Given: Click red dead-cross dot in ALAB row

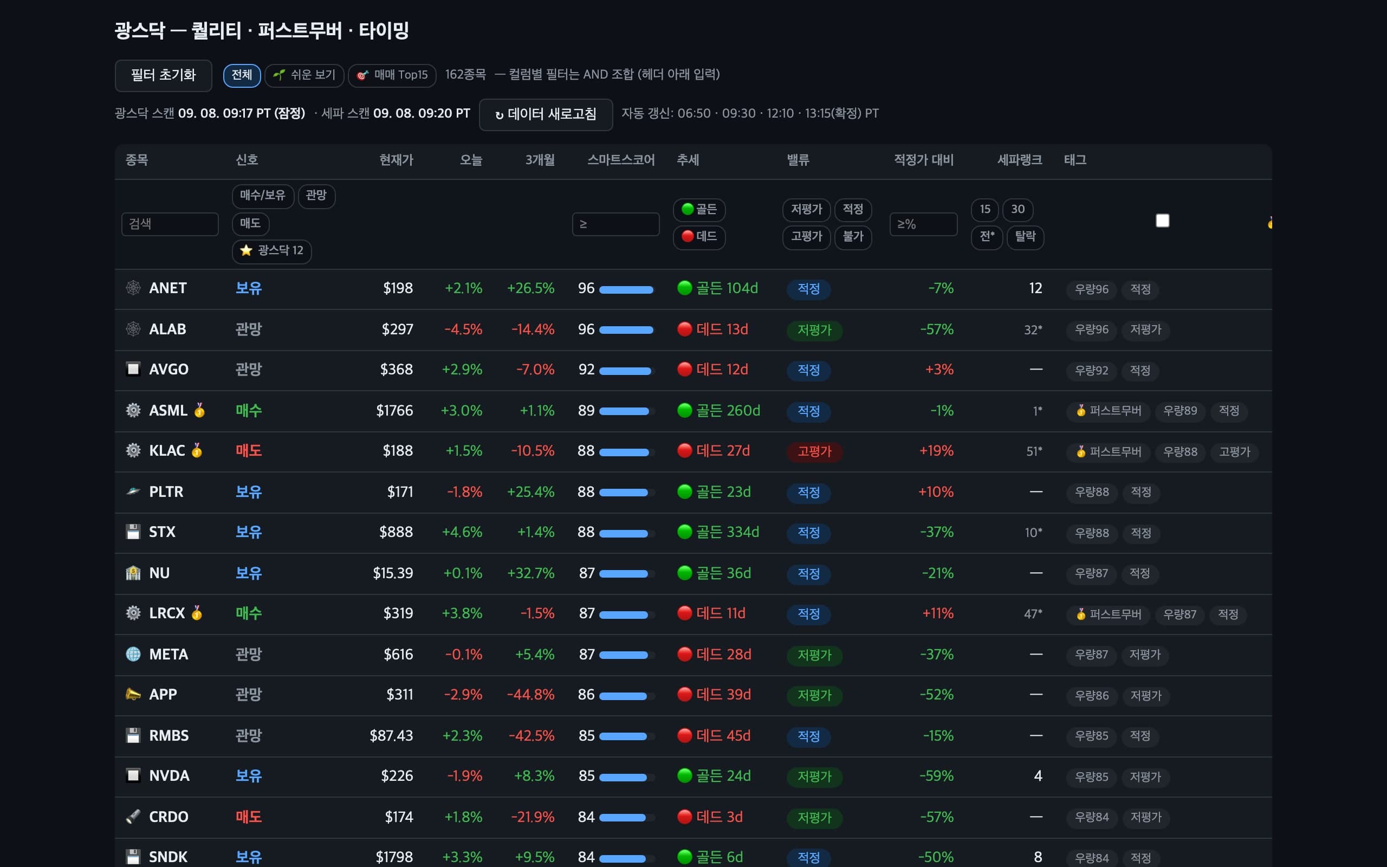Looking at the screenshot, I should [684, 329].
